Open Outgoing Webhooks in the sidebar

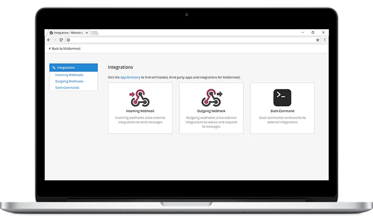pyautogui.click(x=69, y=81)
